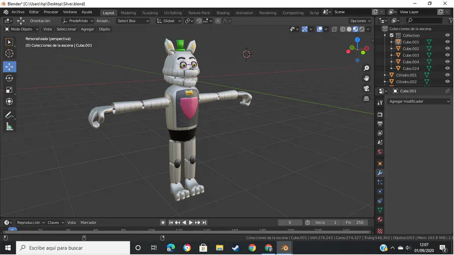
Task: Hide Cube.002 using its eye icon
Action: click(x=447, y=48)
